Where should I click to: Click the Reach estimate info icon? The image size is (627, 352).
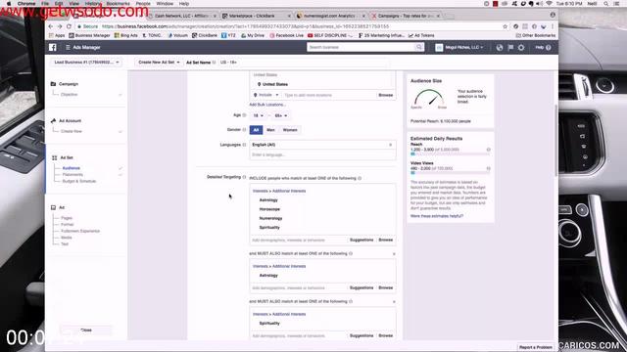488,150
